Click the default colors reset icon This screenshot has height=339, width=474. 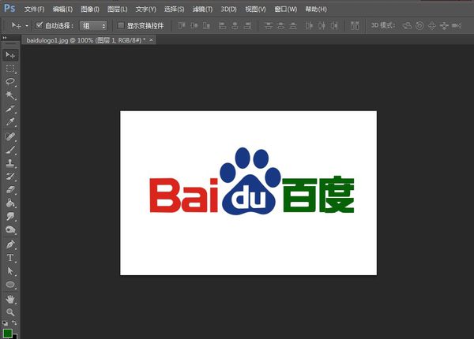point(6,322)
